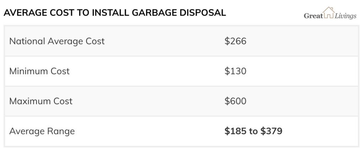
Task: Click '$379' in the average range
Action: pos(271,131)
